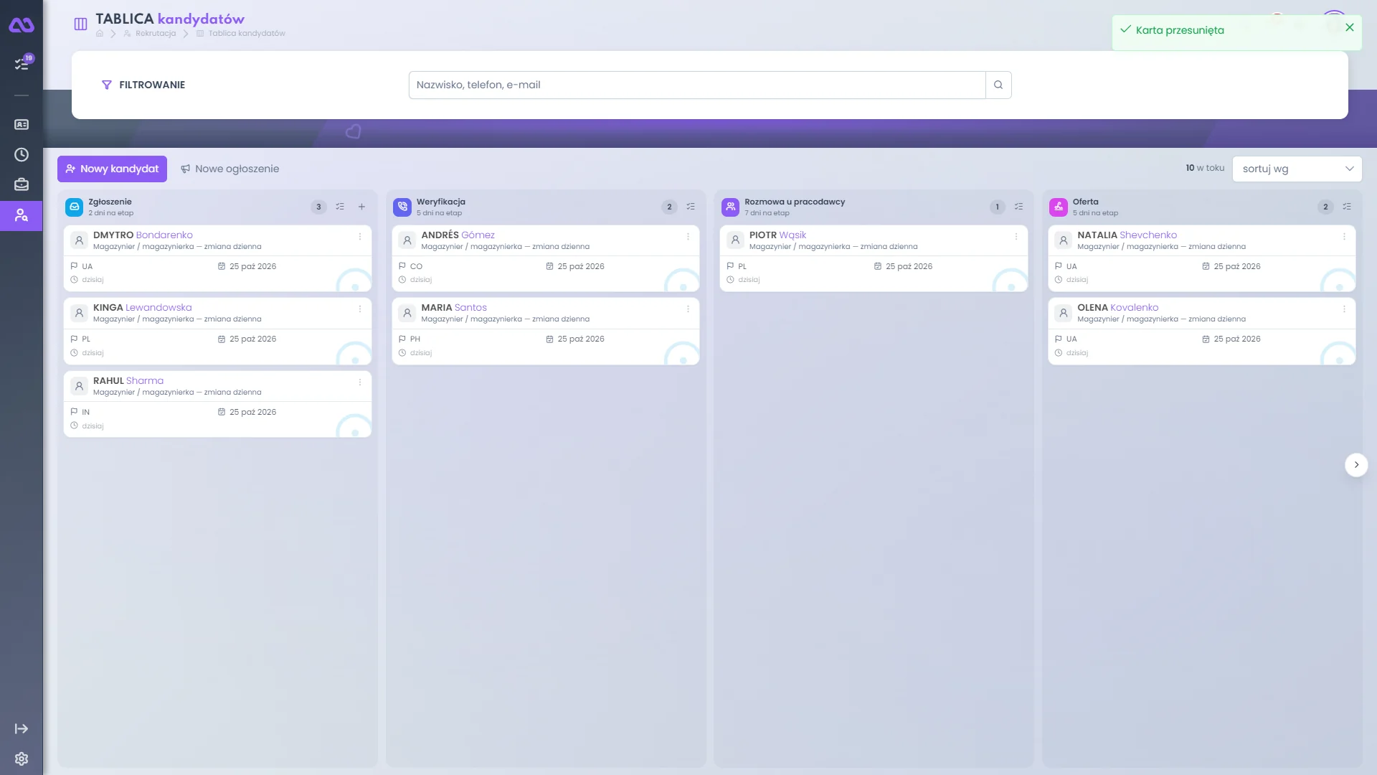
Task: Click the Nowy kandydat button
Action: [x=112, y=169]
